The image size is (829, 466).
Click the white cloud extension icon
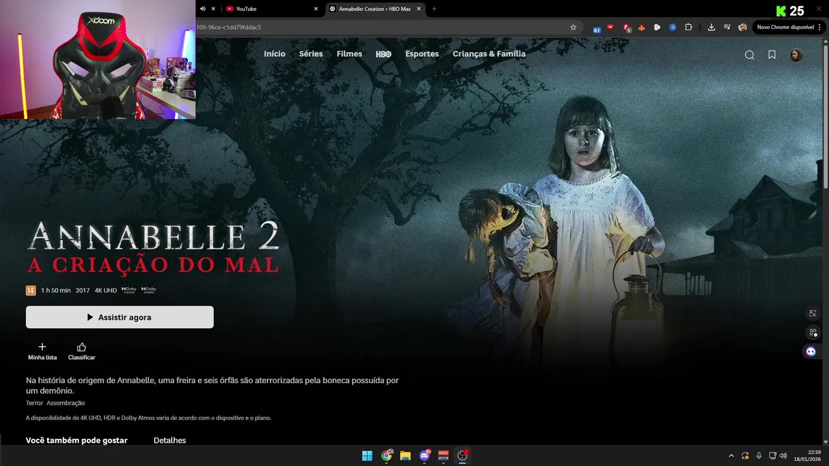(x=657, y=27)
